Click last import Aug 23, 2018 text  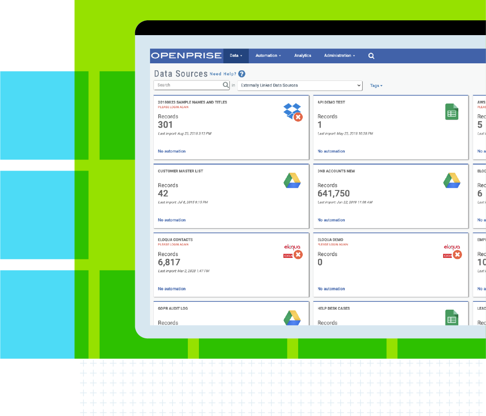click(x=185, y=134)
